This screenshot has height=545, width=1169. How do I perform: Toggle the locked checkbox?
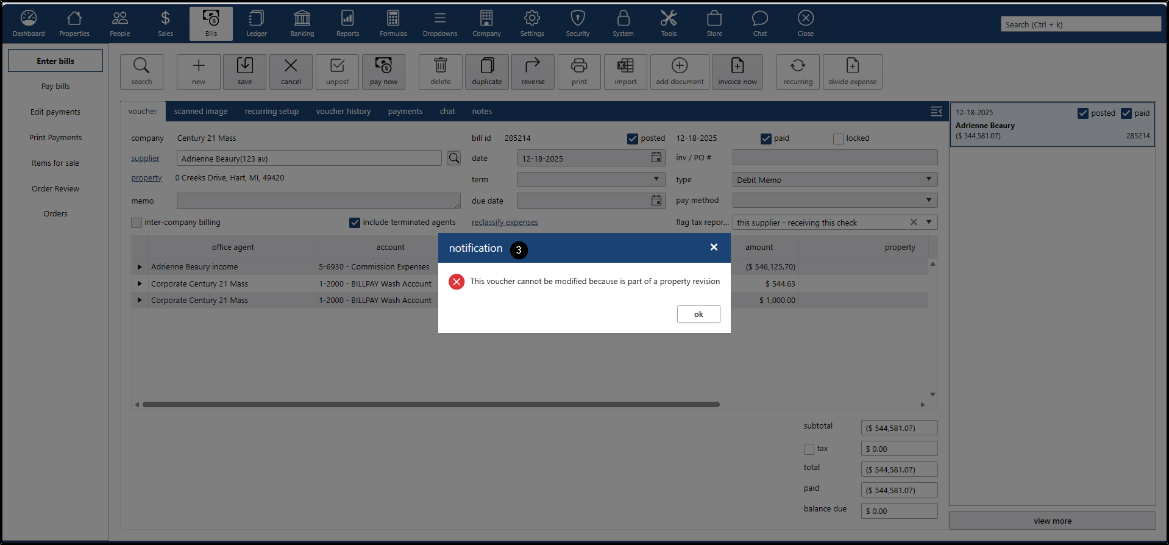pyautogui.click(x=839, y=139)
